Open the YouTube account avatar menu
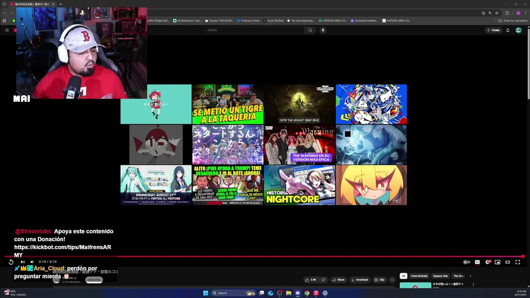The width and height of the screenshot is (530, 298). [518, 30]
